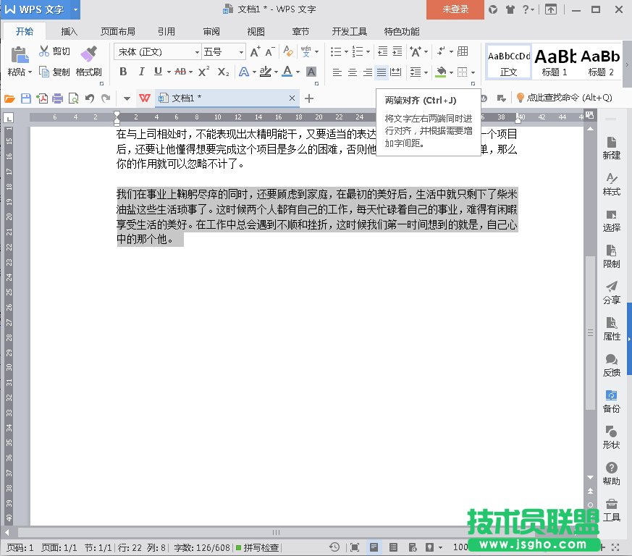Click the 形状 shapes sidebar icon
The height and width of the screenshot is (556, 632).
(x=612, y=437)
